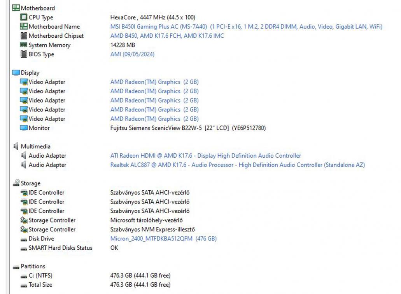Click the Motherboard section header icon
401x294 pixels.
[x=16, y=8]
